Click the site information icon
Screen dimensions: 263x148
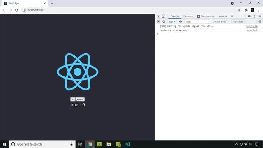click(x=24, y=10)
